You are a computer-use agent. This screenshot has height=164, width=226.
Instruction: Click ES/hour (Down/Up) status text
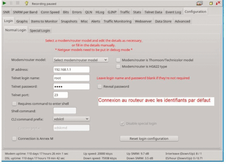click(184, 158)
